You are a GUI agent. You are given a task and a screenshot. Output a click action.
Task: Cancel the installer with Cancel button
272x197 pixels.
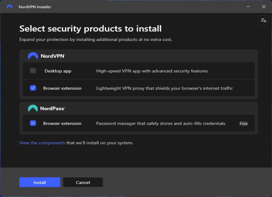point(83,182)
